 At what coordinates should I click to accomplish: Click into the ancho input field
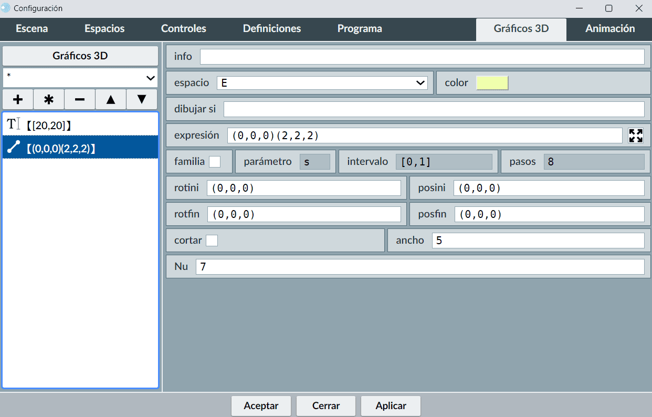click(x=538, y=241)
